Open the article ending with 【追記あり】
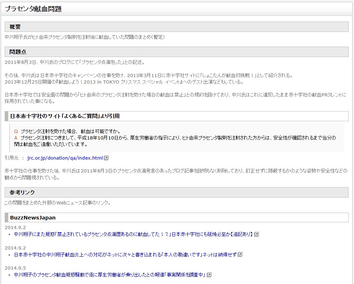This screenshot has height=284, width=354. coord(133,234)
